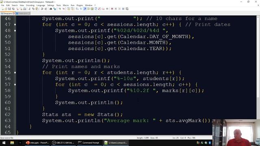Screen dimensions: 260x146
Task: Switch to PowerPoint intro.pptx on the taskbar
Action: tap(37, 143)
